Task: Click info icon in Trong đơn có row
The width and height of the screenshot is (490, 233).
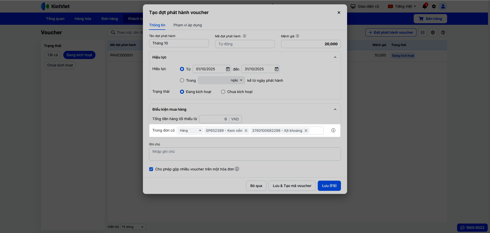Action: click(x=333, y=130)
